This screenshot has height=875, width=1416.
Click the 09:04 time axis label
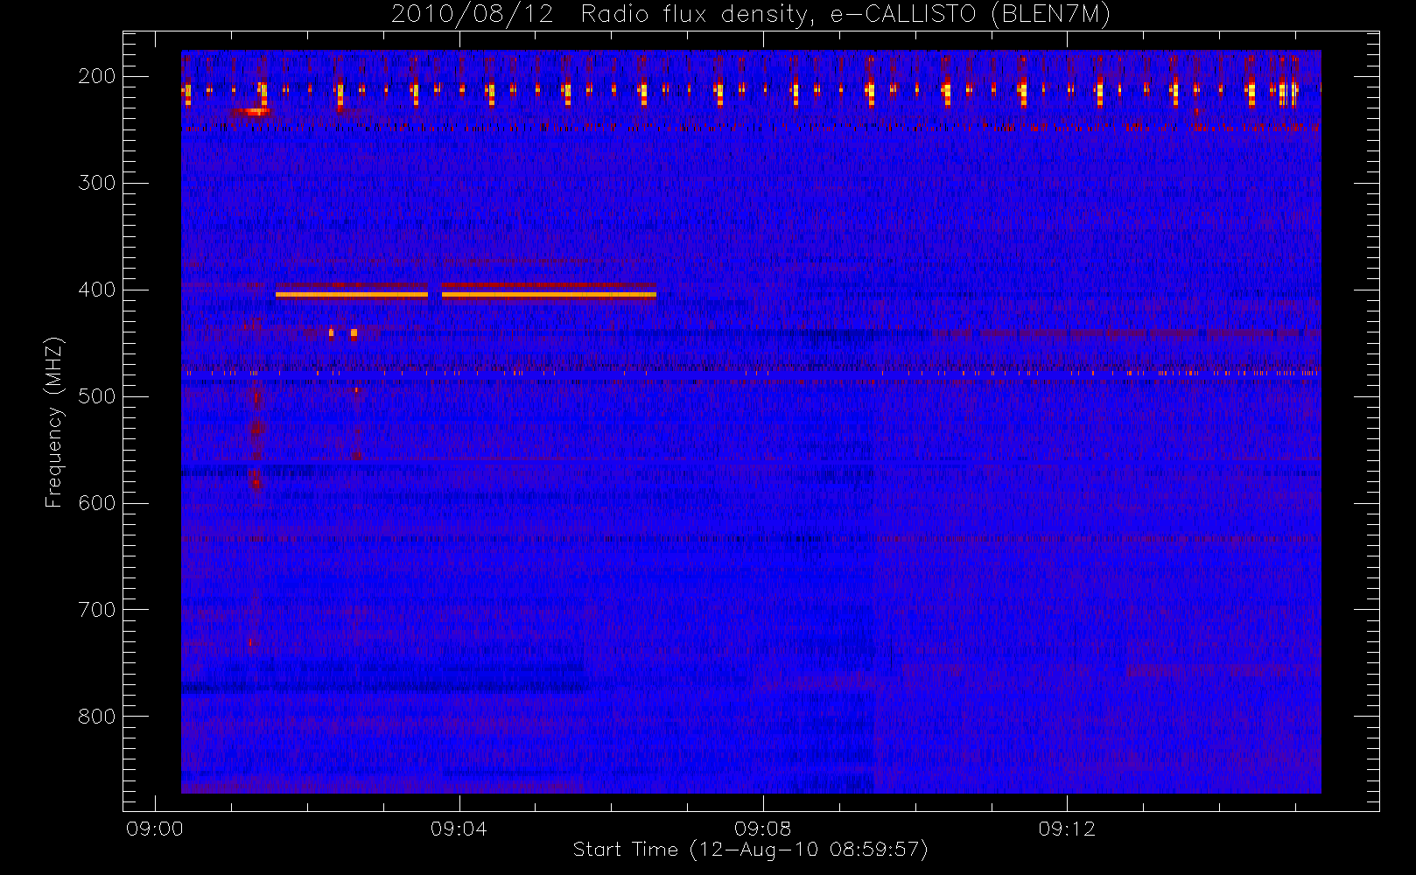click(459, 829)
